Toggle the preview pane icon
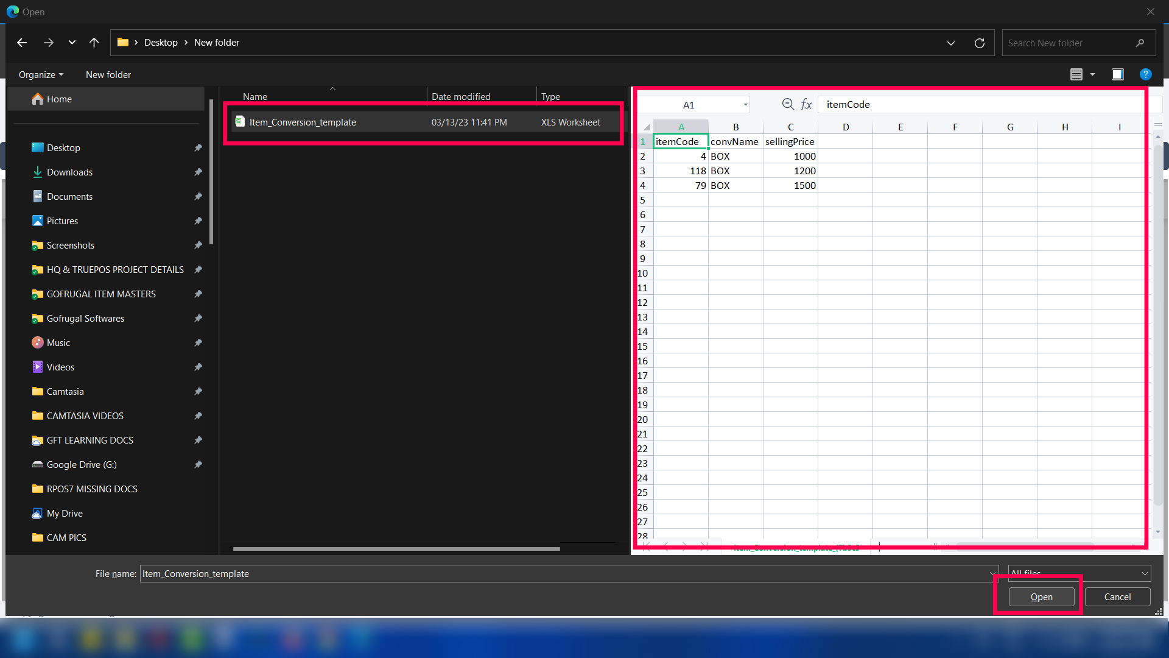1169x658 pixels. 1117,74
